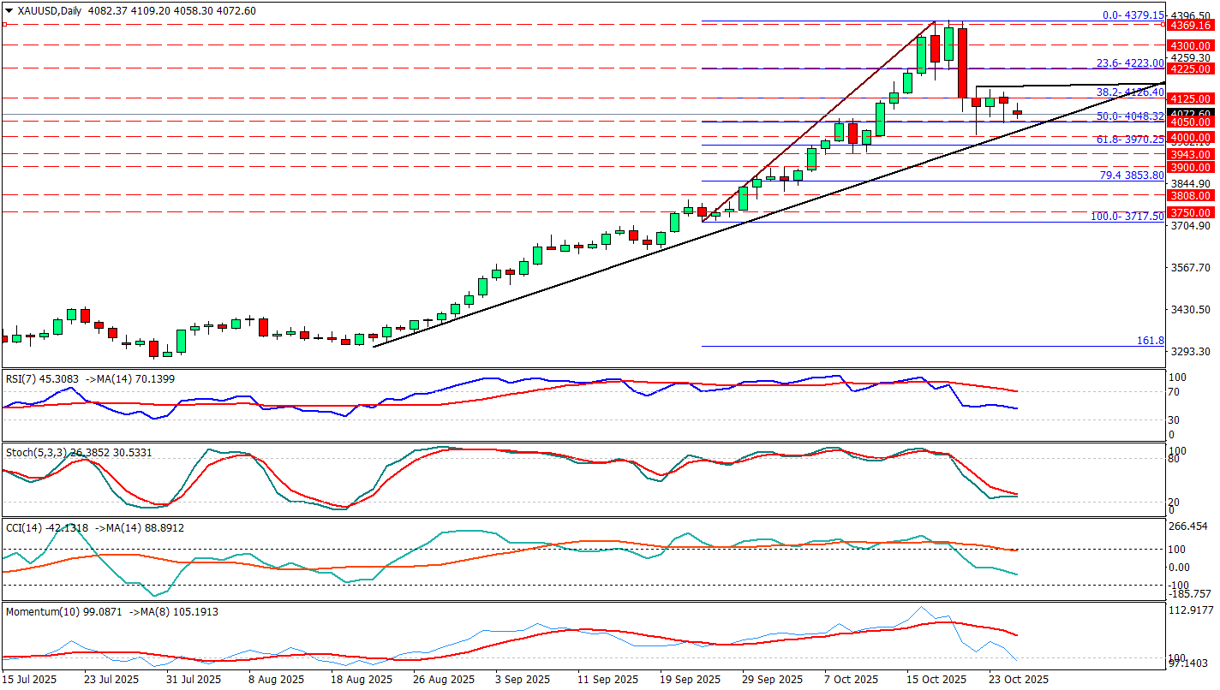
Task: Select right anchor square of 4369.16 line
Action: tap(1163, 25)
